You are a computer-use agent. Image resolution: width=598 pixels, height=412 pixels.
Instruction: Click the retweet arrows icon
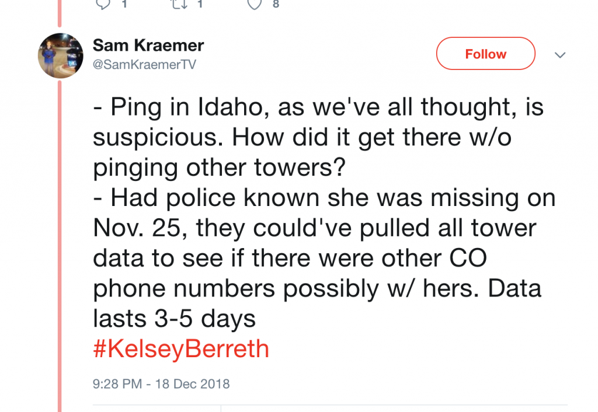pos(178,3)
